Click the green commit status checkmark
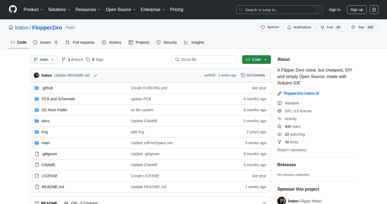Viewport: 387px width, 204px height. (95, 75)
